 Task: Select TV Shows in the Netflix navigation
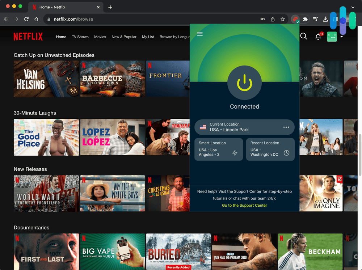click(80, 37)
